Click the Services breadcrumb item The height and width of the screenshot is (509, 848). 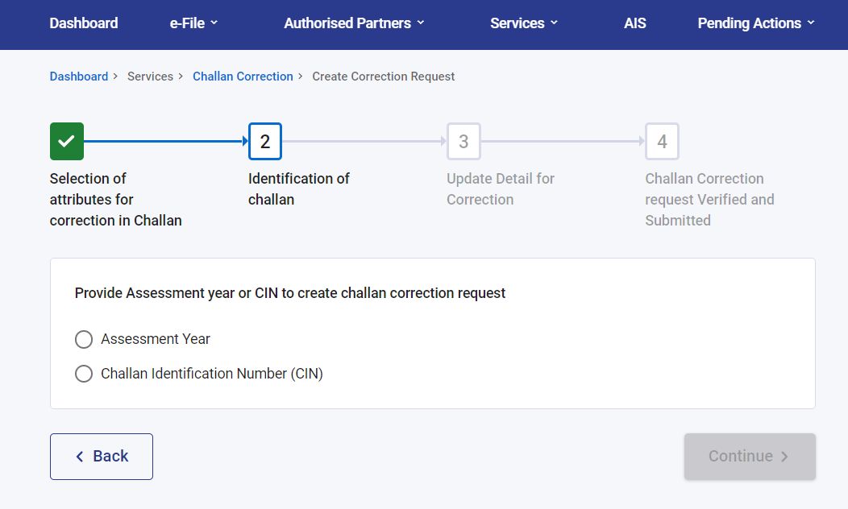[x=150, y=77]
